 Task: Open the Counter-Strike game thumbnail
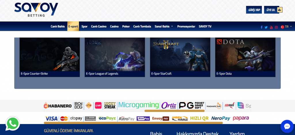[50, 54]
